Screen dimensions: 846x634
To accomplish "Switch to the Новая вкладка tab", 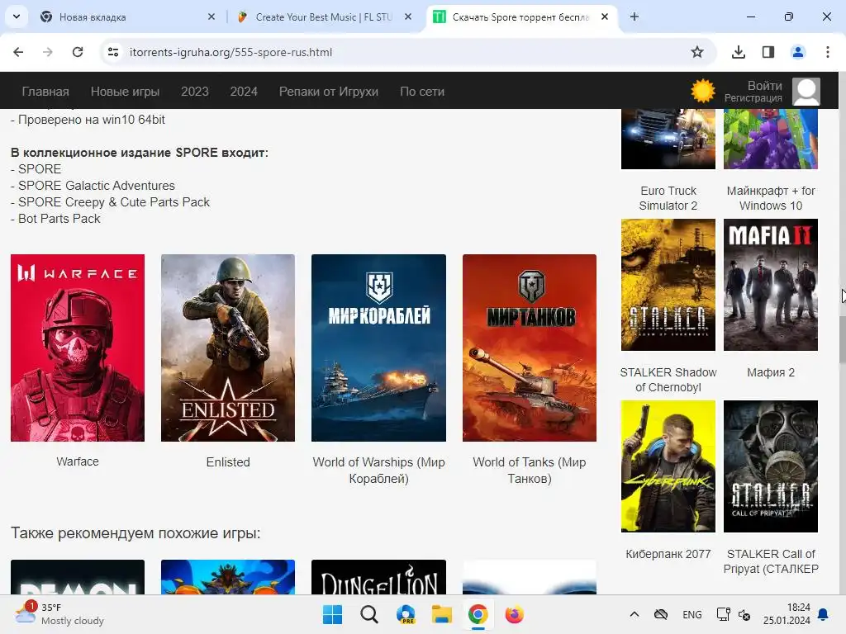I will point(124,17).
